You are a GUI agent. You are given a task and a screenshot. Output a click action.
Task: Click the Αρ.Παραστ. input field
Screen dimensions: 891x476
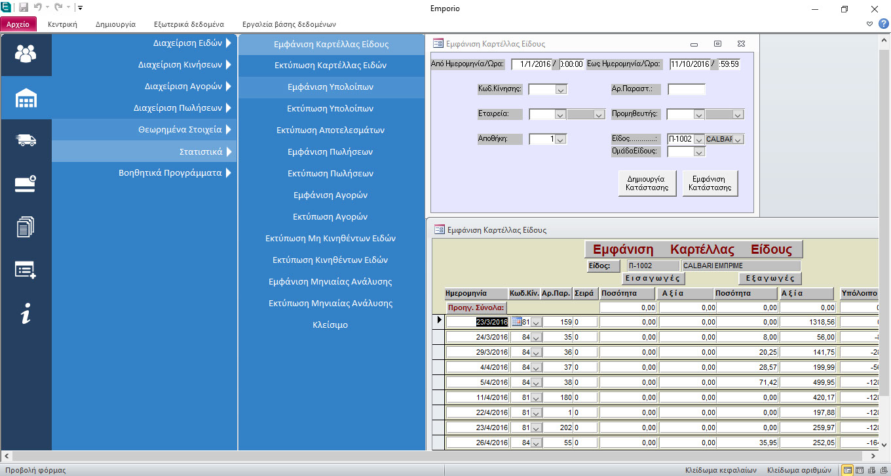686,89
